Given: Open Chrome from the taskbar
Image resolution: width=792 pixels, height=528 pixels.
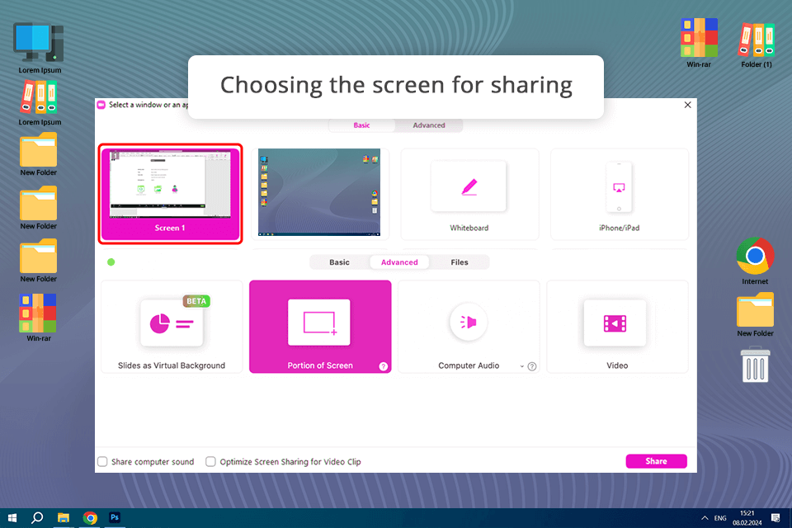Looking at the screenshot, I should 90,518.
